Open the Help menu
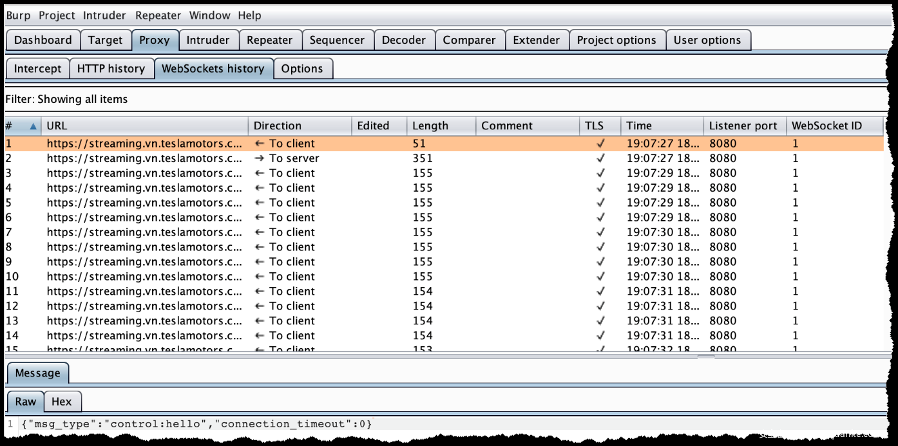Viewport: 898px width, 446px height. [249, 15]
